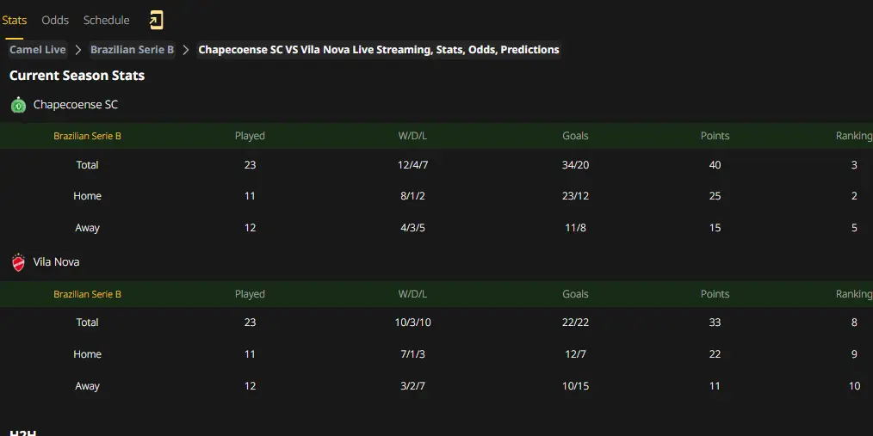Click the Vila Nova red shield logo

(x=18, y=262)
